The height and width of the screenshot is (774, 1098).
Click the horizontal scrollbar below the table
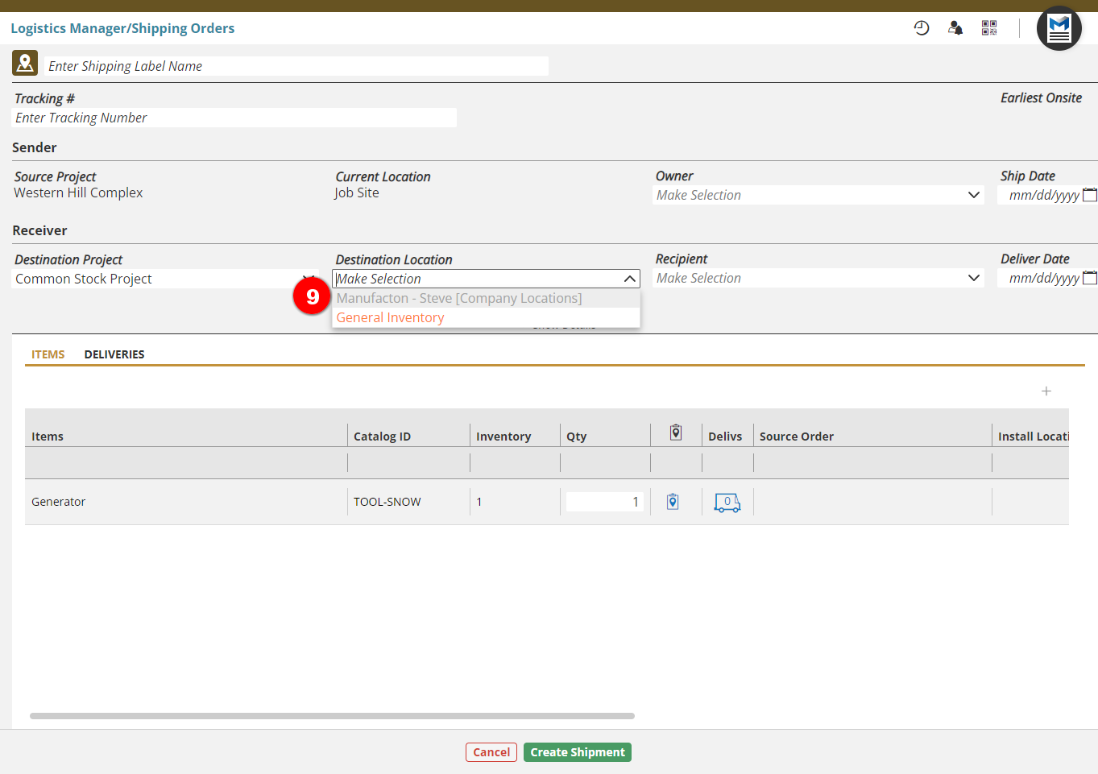pyautogui.click(x=332, y=716)
